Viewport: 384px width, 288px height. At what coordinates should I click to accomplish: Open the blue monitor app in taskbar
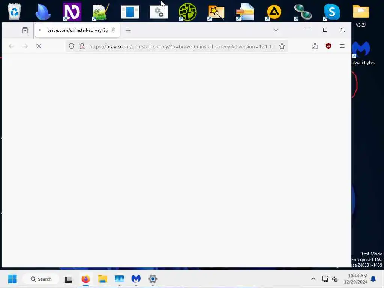[119, 279]
